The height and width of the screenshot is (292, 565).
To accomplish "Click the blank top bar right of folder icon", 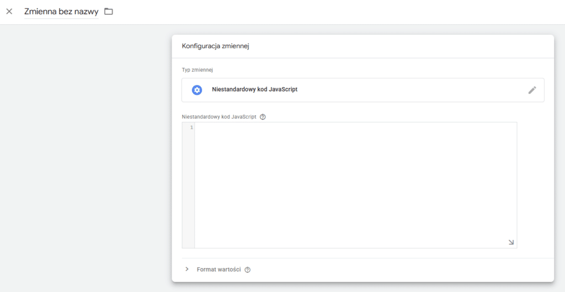I will pos(339,12).
